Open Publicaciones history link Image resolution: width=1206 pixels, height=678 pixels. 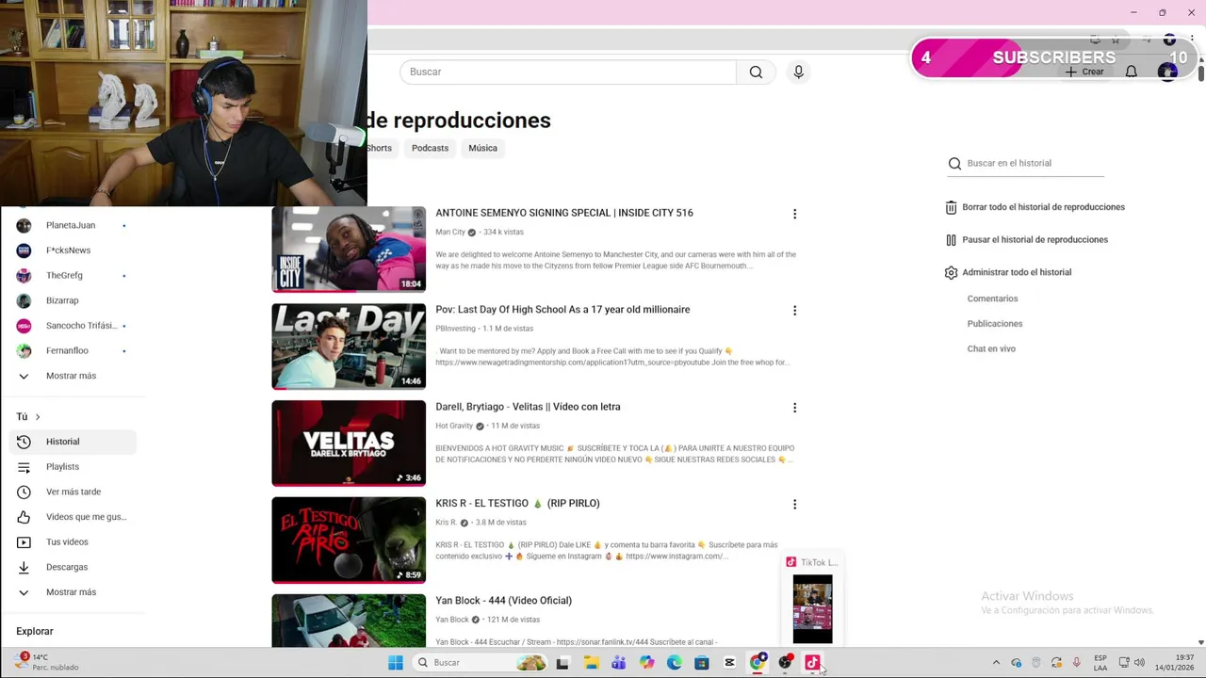click(994, 324)
